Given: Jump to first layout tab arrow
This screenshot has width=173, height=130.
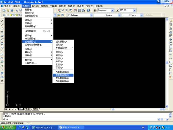Looking at the screenshot, I should (6, 109).
